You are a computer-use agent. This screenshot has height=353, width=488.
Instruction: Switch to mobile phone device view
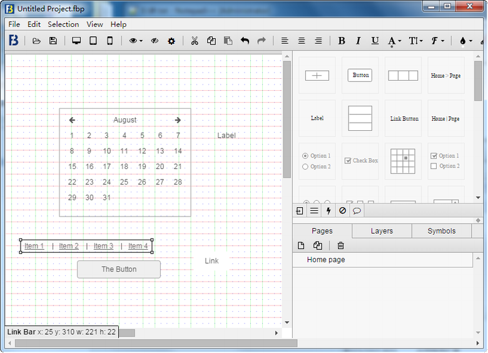click(109, 41)
